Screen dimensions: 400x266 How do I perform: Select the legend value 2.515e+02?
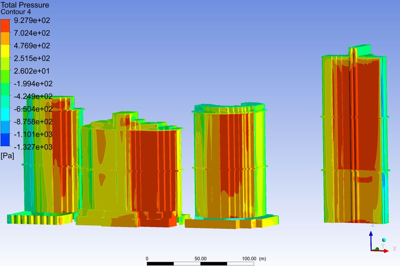[x=32, y=59]
